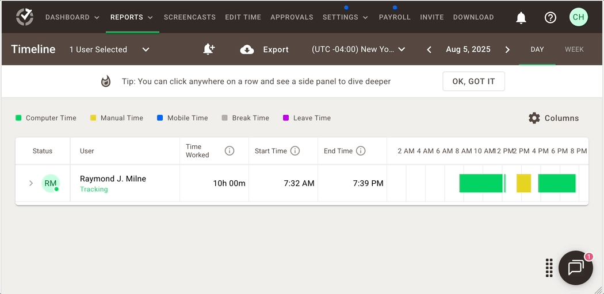Click the Computer Time green legend swatch
This screenshot has width=604, height=294.
tap(18, 118)
